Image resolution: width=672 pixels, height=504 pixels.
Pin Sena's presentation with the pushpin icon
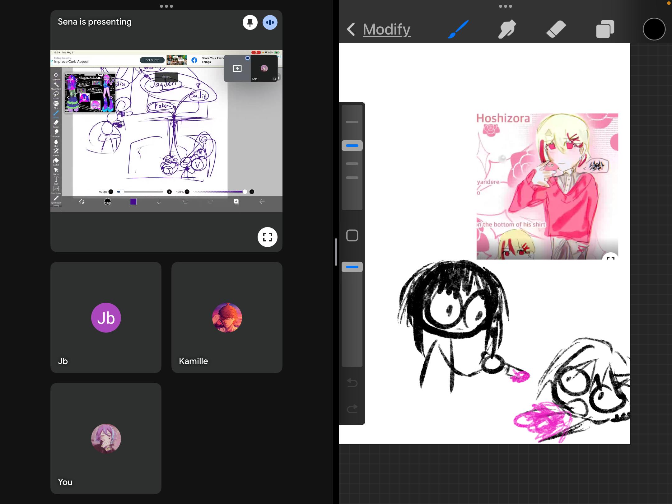point(250,22)
